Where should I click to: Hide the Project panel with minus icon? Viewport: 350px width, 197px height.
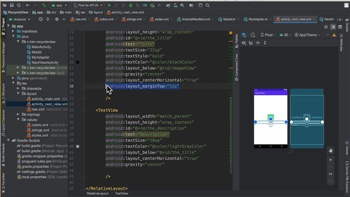64,20
